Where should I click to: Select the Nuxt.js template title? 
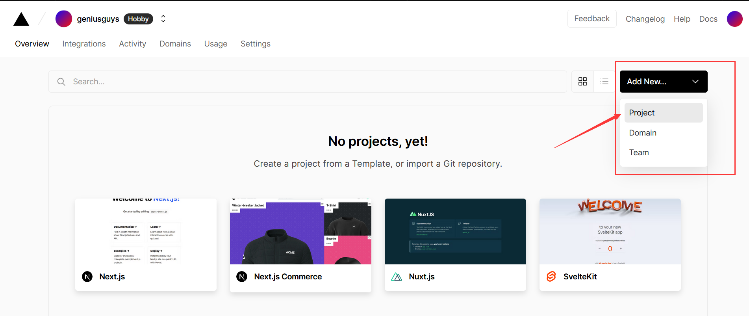click(422, 277)
